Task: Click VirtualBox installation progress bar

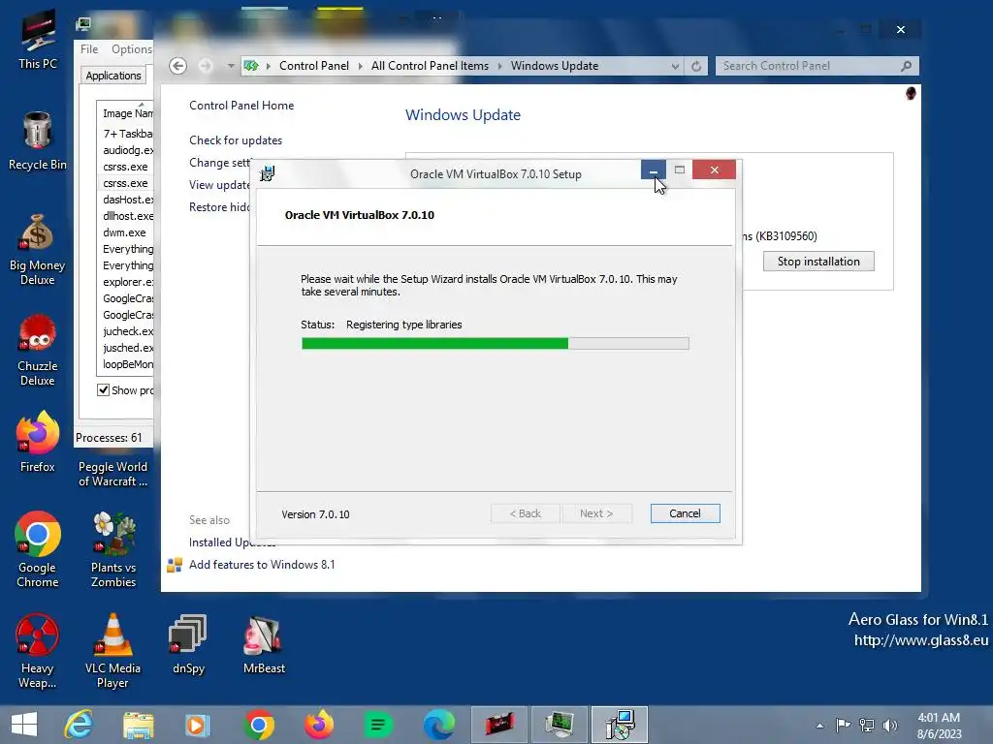Action: [496, 344]
